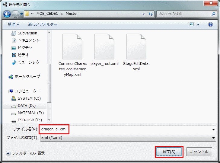The image size is (220, 163).
Task: Open the MATERIAL (E:) drive
Action: (x=28, y=113)
